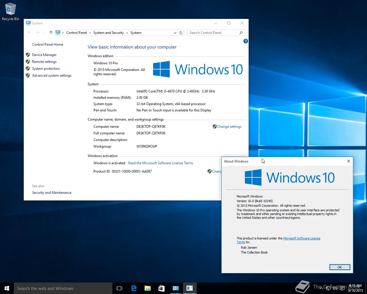Screen dimensions: 367x294
Task: Open Advanced system settings link
Action: point(52,76)
